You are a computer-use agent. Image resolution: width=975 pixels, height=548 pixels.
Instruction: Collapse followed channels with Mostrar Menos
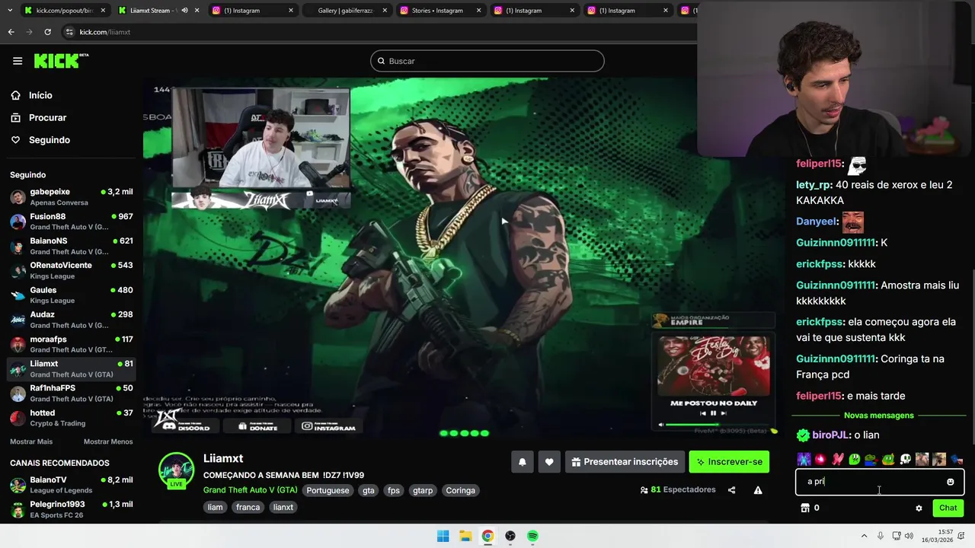coord(108,441)
